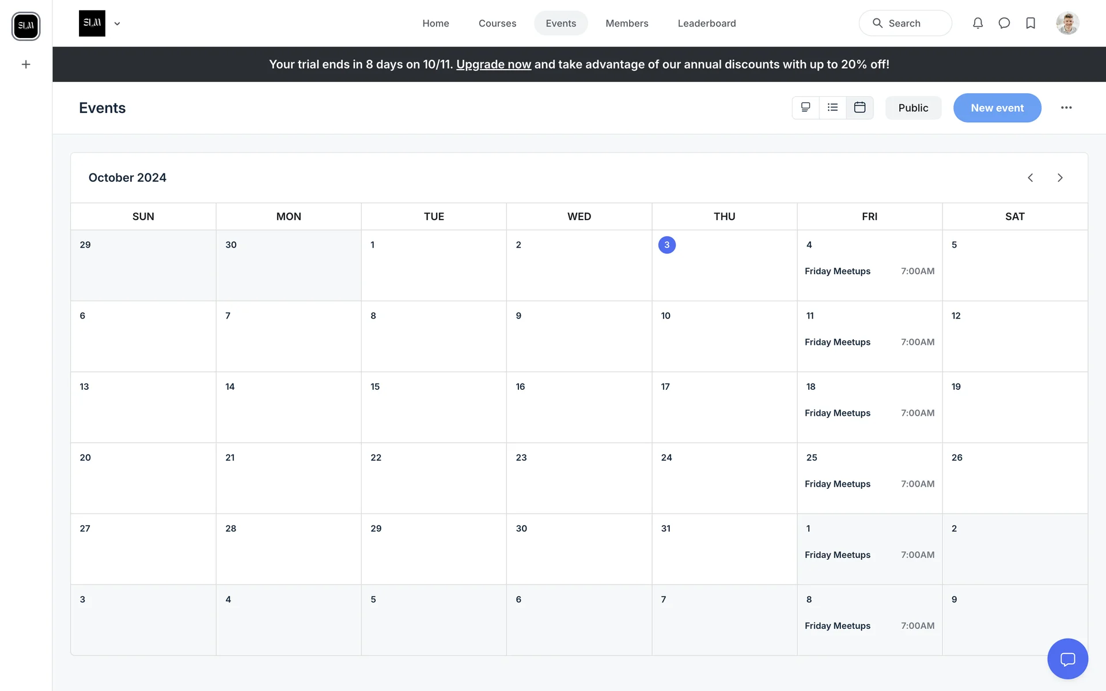Viewport: 1106px width, 691px height.
Task: Switch to thumbnail card view
Action: coord(806,108)
